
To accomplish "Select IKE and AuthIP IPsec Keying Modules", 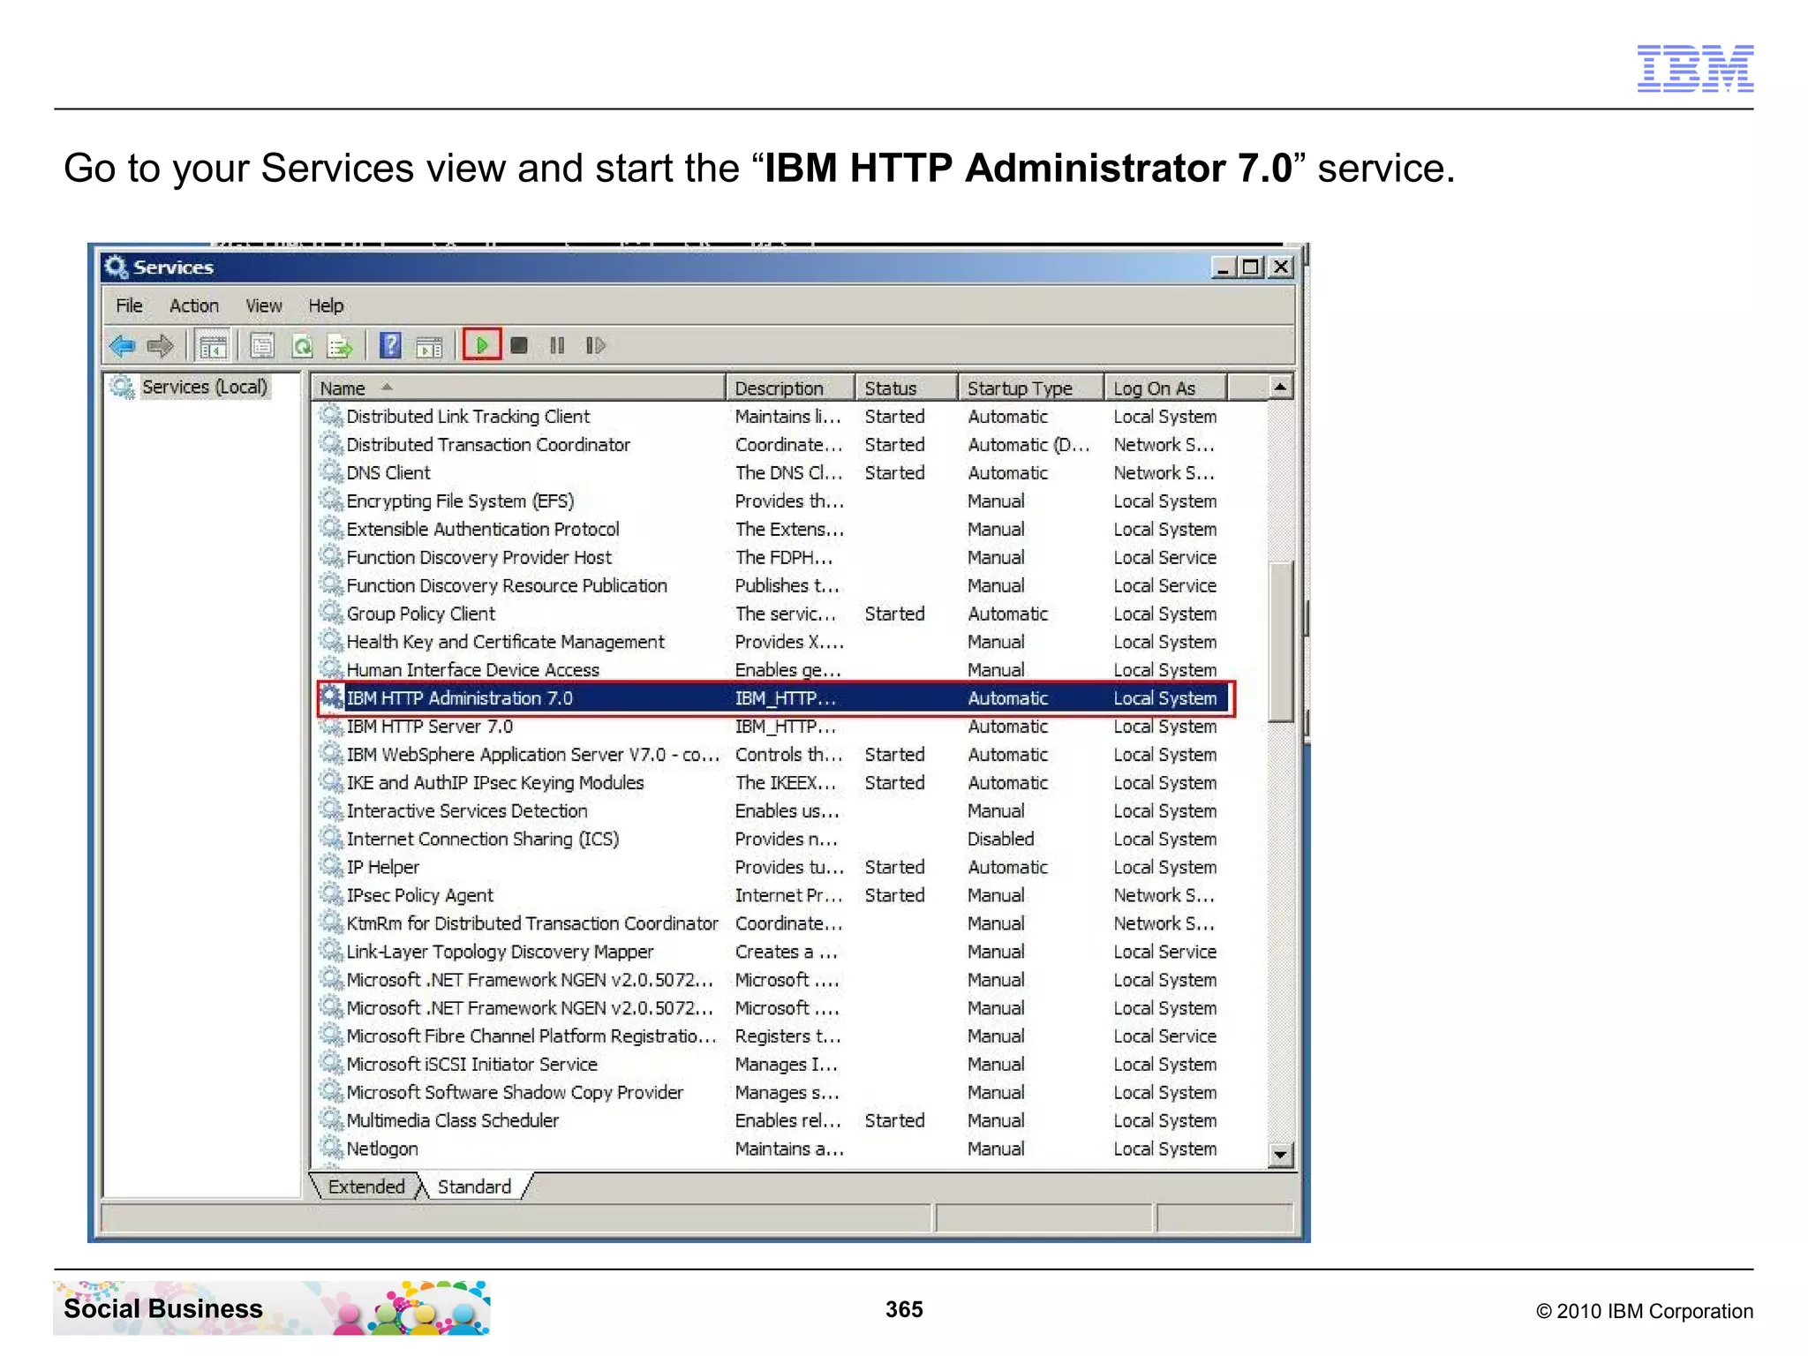I will tap(772, 782).
